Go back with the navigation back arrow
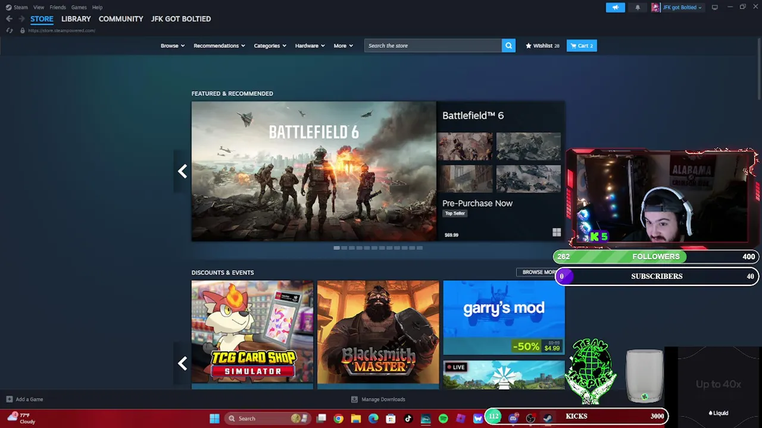 [x=9, y=19]
